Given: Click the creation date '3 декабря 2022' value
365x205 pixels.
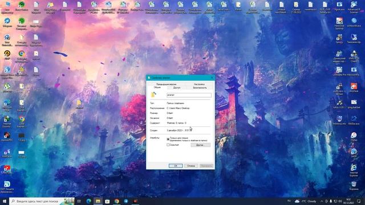Looking at the screenshot, I should point(179,130).
